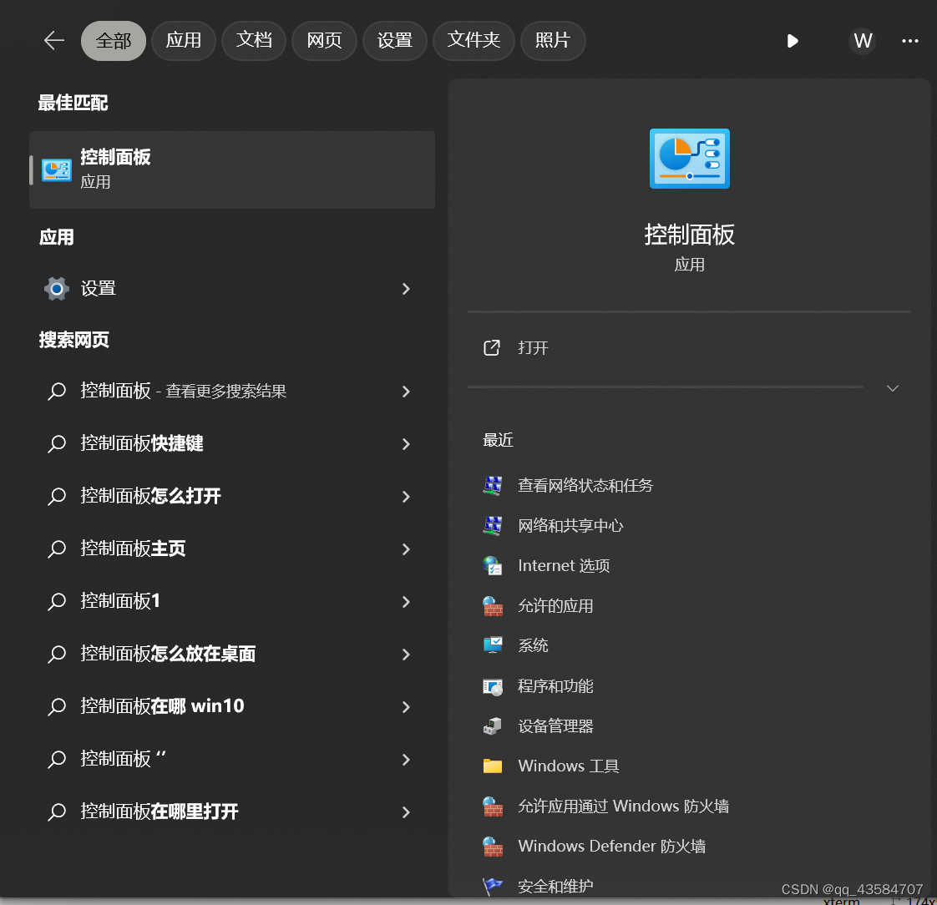Viewport: 937px width, 905px height.
Task: Switch to the 文件夹 filter tab
Action: [x=474, y=41]
